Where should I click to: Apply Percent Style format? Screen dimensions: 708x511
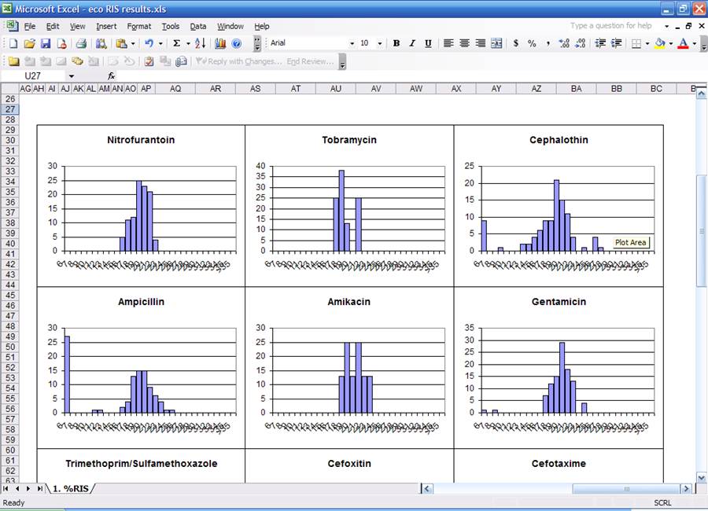point(532,43)
